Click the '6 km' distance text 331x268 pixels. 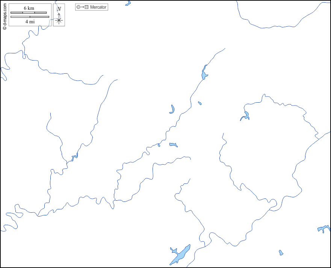pyautogui.click(x=29, y=8)
